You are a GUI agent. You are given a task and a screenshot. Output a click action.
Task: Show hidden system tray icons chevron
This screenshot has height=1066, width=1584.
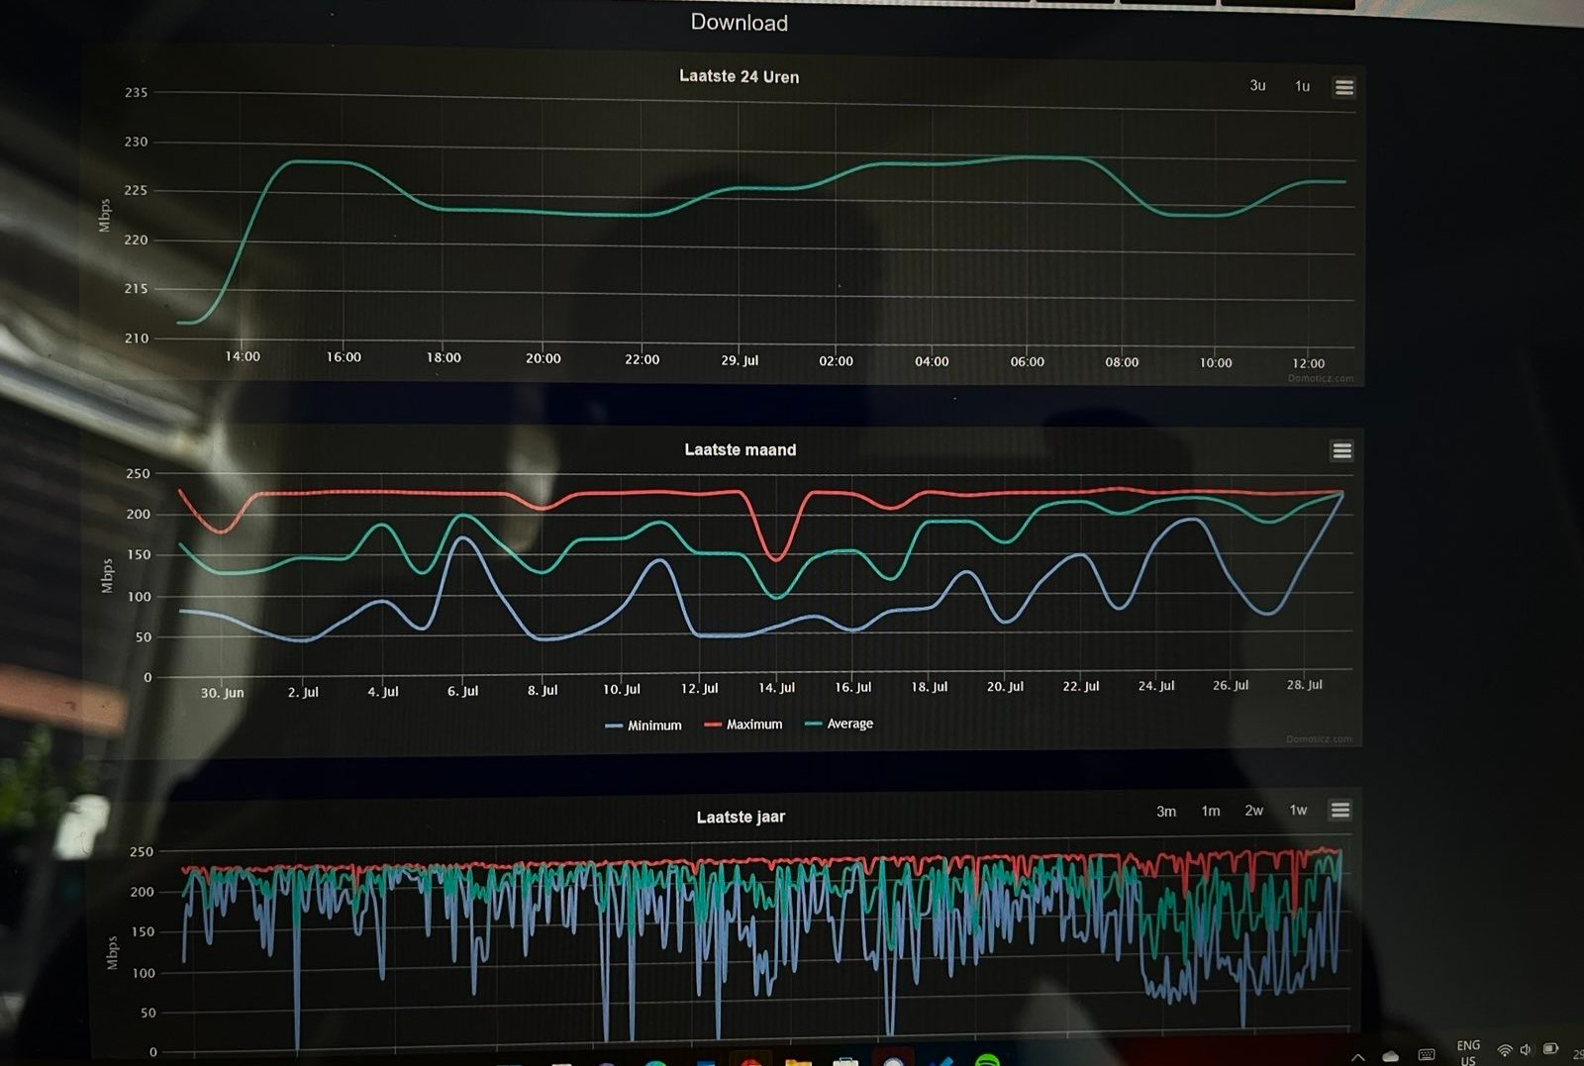point(1358,1057)
